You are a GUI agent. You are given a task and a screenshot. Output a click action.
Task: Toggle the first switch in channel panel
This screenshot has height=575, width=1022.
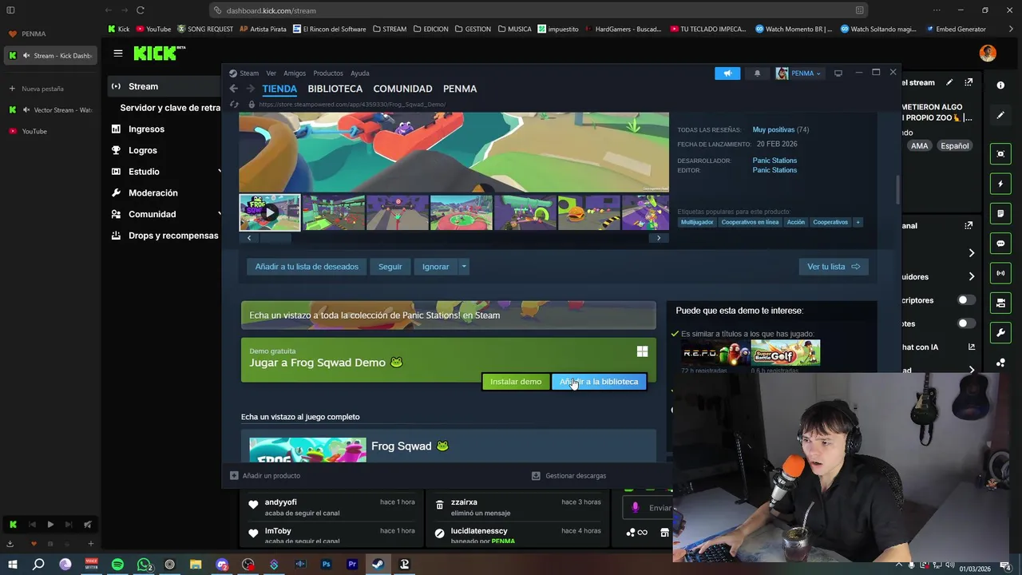(965, 300)
